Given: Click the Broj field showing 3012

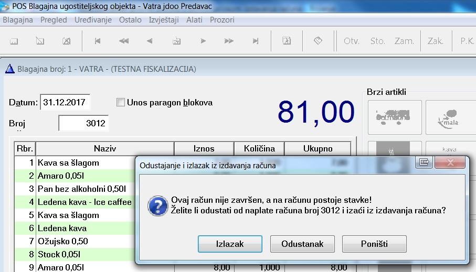Looking at the screenshot, I should (83, 123).
